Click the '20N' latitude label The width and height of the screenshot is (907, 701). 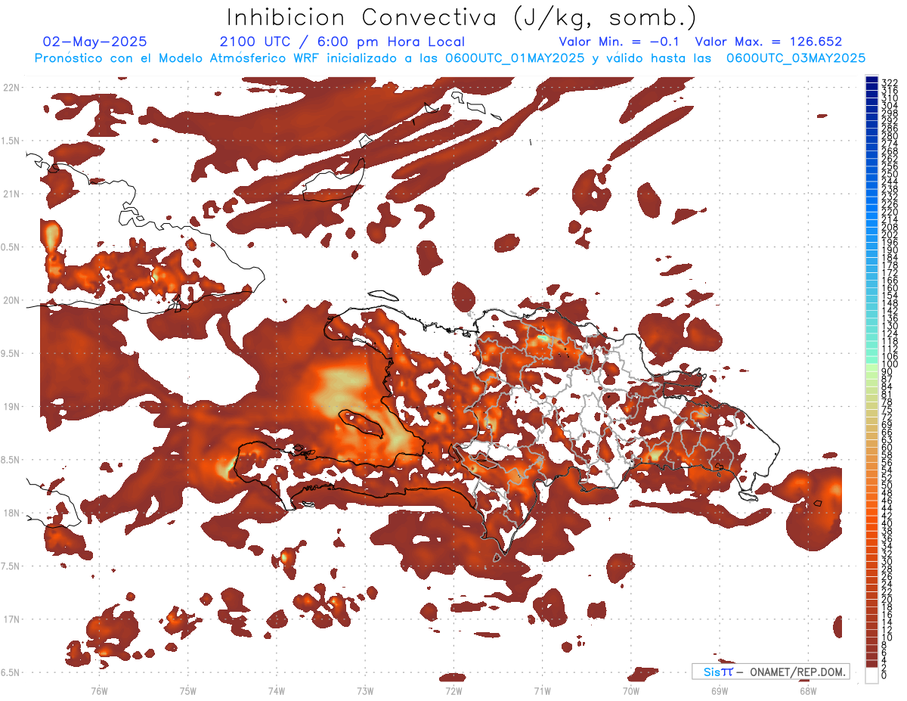click(x=12, y=300)
